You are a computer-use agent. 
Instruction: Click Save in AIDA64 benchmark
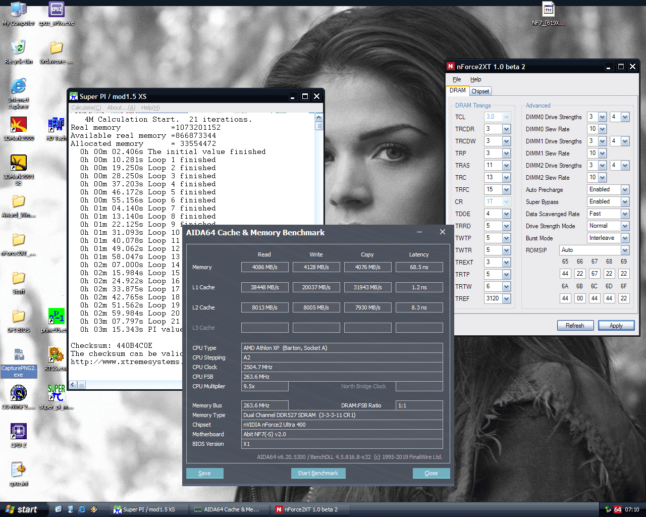[204, 473]
